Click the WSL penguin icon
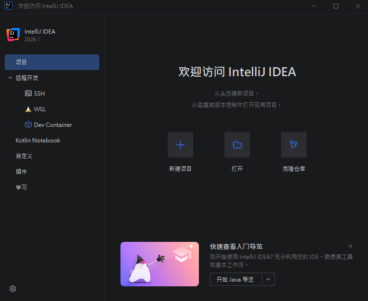 28,109
